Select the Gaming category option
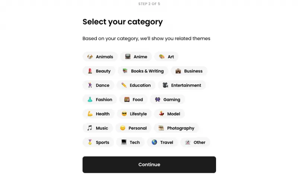The height and width of the screenshot is (187, 298). [x=167, y=100]
